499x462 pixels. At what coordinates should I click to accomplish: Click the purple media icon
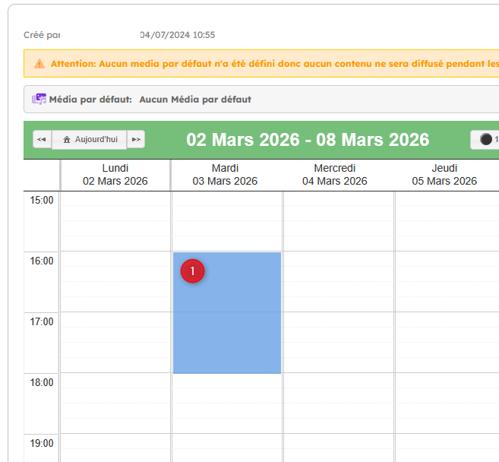coord(39,100)
